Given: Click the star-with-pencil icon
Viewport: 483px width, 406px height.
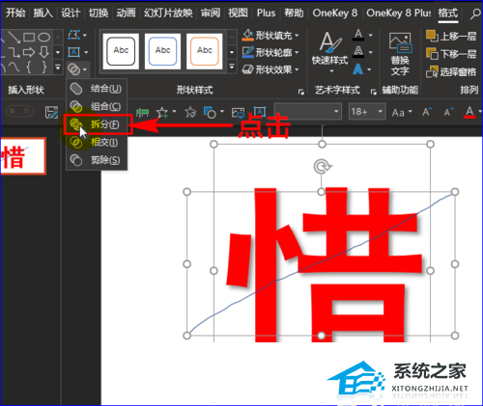Looking at the screenshot, I should [x=190, y=112].
